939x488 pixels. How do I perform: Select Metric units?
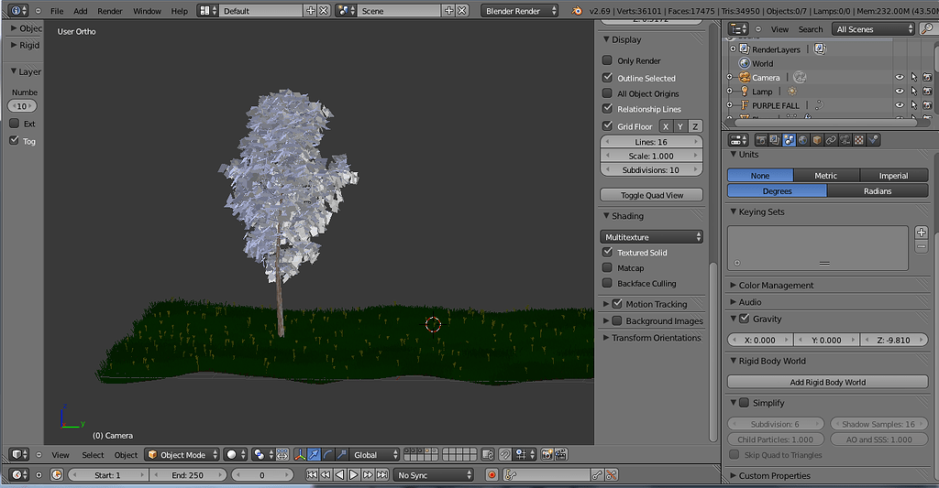pyautogui.click(x=826, y=175)
